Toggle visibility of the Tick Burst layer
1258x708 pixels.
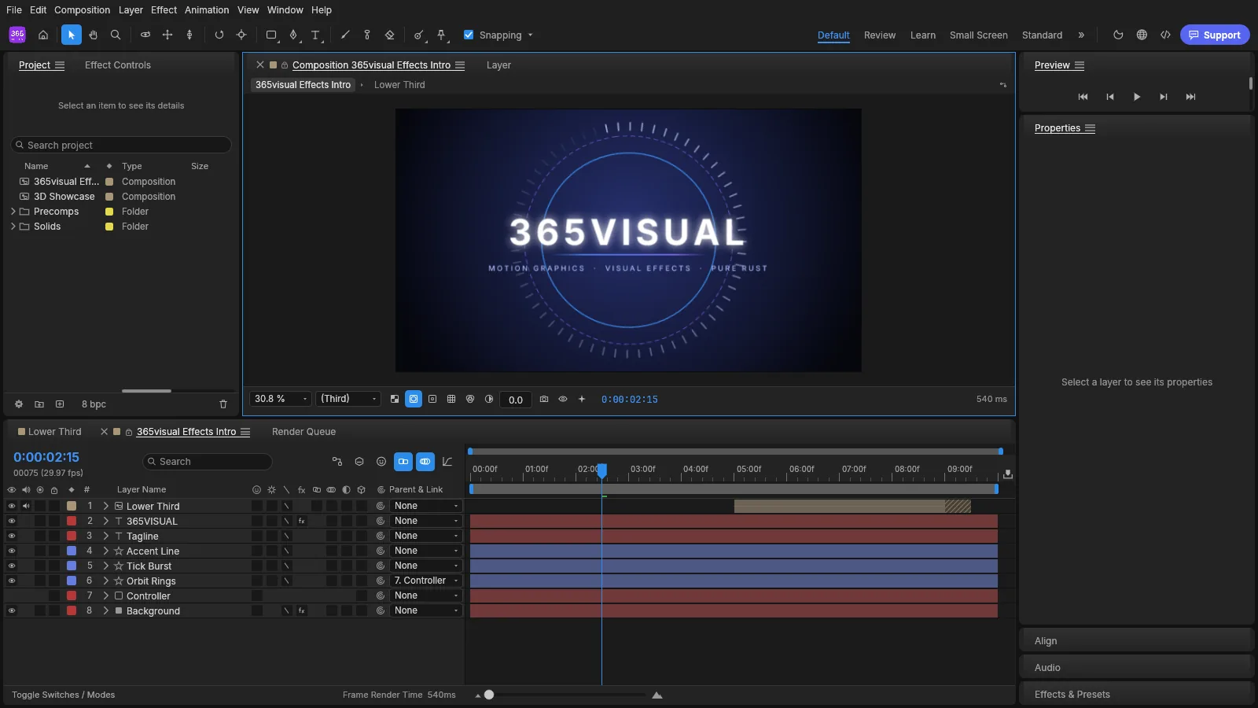coord(12,566)
